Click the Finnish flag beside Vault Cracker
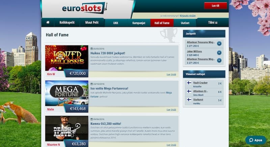This screenshot has width=270, height=147. (x=189, y=83)
